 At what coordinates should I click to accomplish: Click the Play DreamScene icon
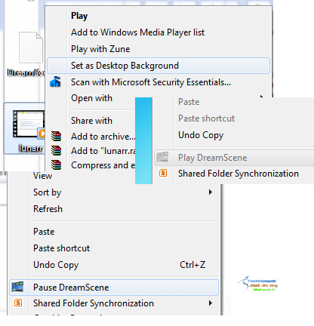[x=162, y=157]
